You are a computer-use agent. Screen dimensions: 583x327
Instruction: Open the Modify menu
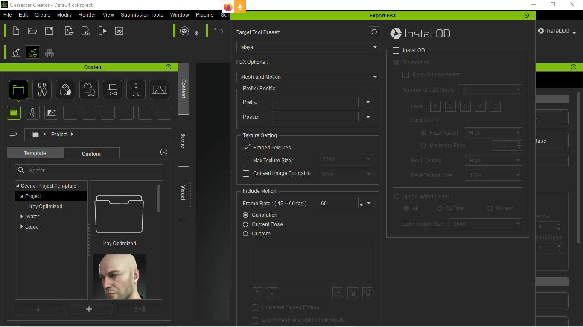(x=64, y=14)
